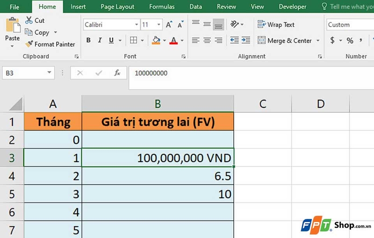374x238 pixels.
Task: Cancel formula bar entry with X
Action: (x=80, y=73)
